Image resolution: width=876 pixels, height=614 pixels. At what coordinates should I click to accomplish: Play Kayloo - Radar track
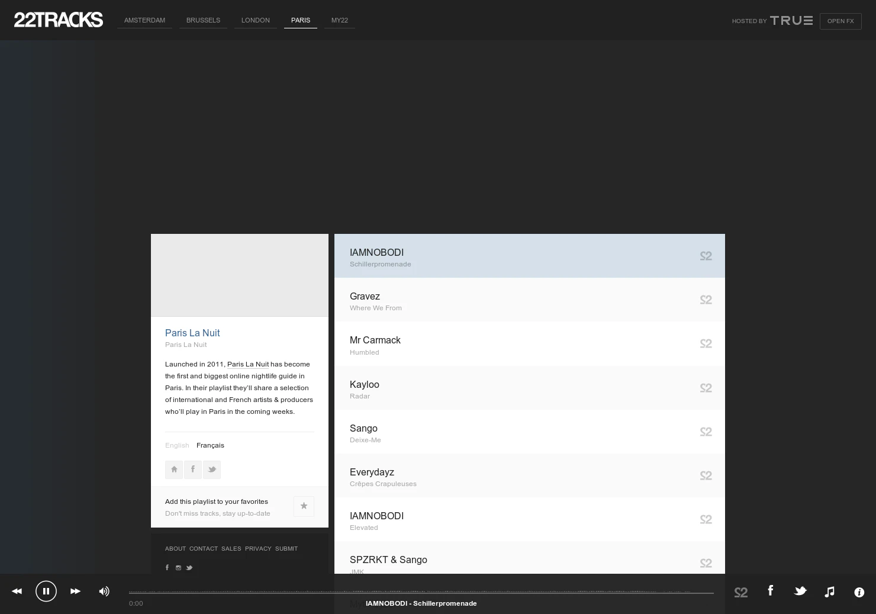pyautogui.click(x=530, y=388)
